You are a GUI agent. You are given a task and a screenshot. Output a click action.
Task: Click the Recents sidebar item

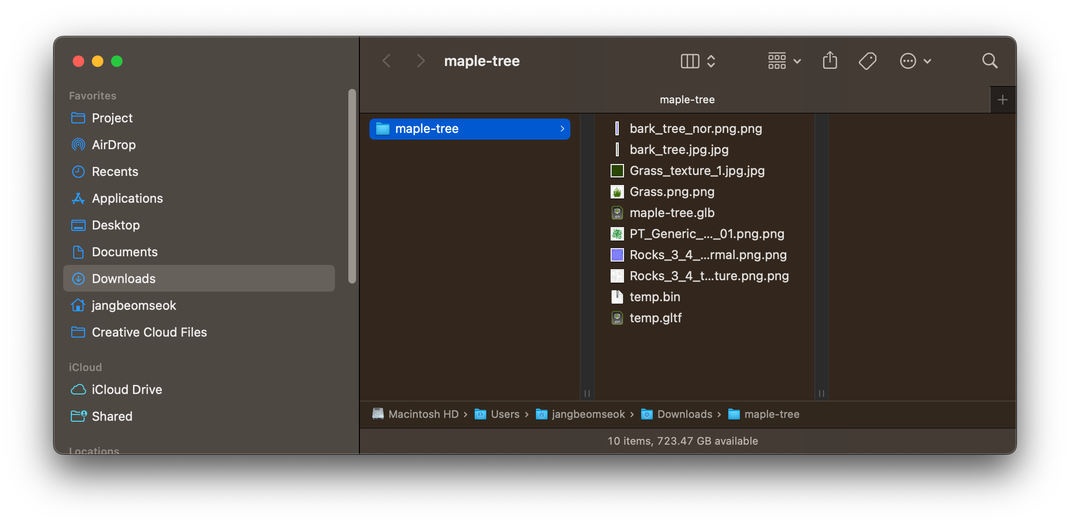tap(115, 172)
